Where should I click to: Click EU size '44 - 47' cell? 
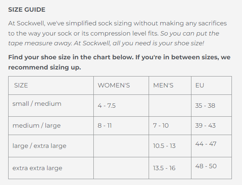coord(205,144)
